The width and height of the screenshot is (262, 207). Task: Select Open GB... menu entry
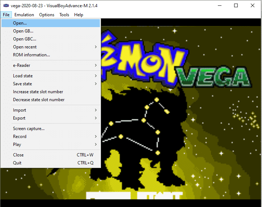pyautogui.click(x=51, y=31)
